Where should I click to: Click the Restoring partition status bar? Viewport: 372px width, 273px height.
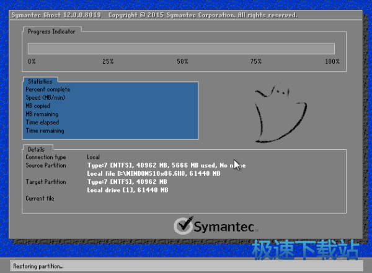coord(187,266)
